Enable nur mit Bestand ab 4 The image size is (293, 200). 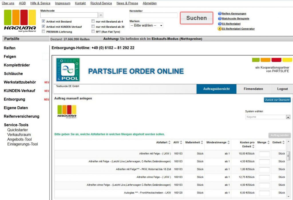click(x=93, y=21)
